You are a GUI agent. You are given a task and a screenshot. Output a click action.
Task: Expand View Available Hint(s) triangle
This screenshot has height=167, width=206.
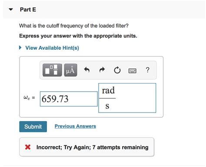tap(20, 48)
